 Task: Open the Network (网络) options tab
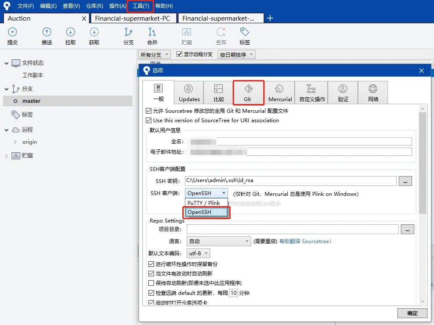click(373, 93)
